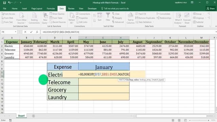
Task: Click the Sort Z to A icon
Action: (94, 21)
